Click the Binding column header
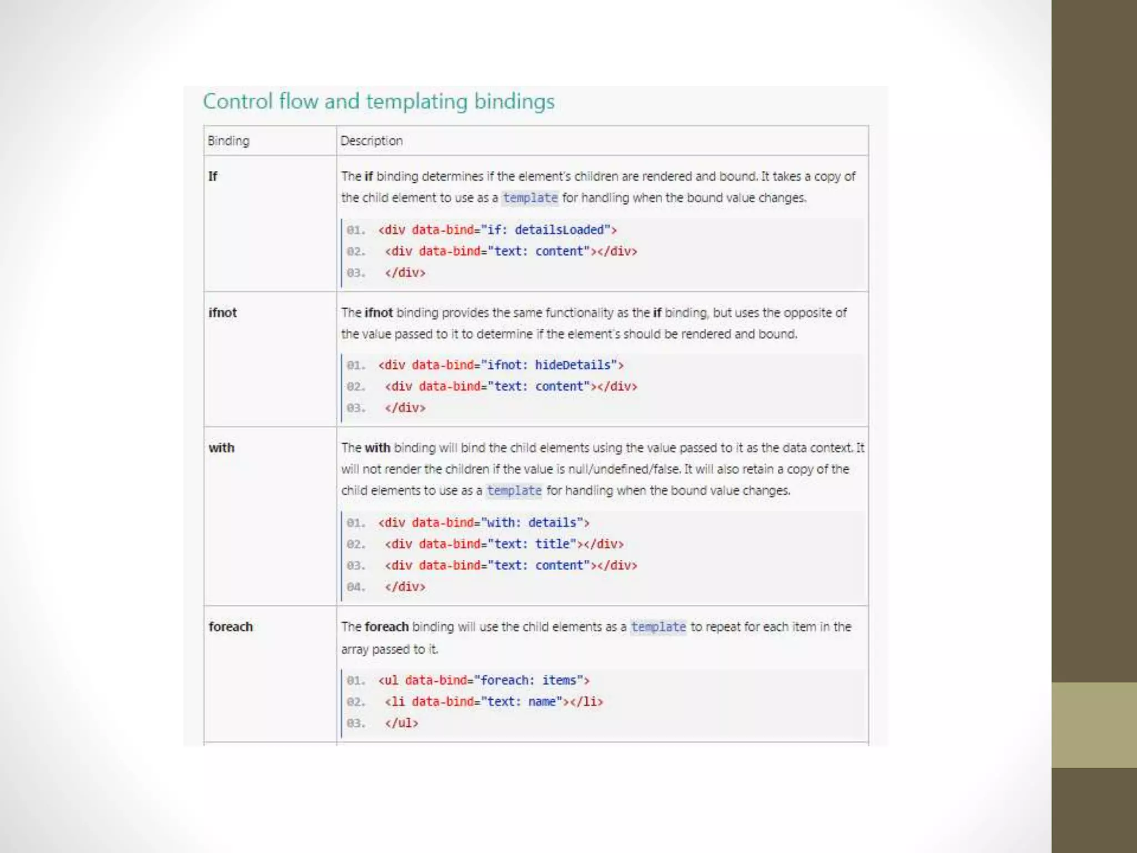 pos(228,141)
